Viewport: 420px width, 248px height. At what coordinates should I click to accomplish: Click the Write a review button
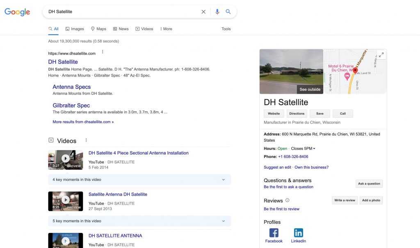345,200
